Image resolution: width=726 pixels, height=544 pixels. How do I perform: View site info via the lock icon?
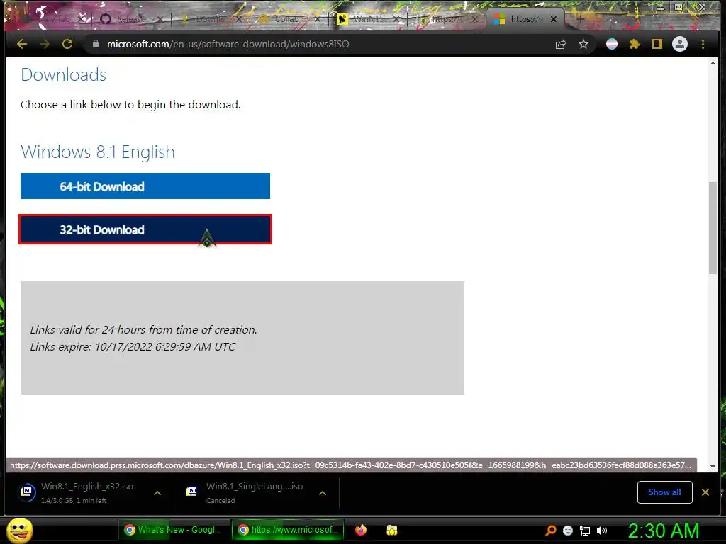coord(96,44)
